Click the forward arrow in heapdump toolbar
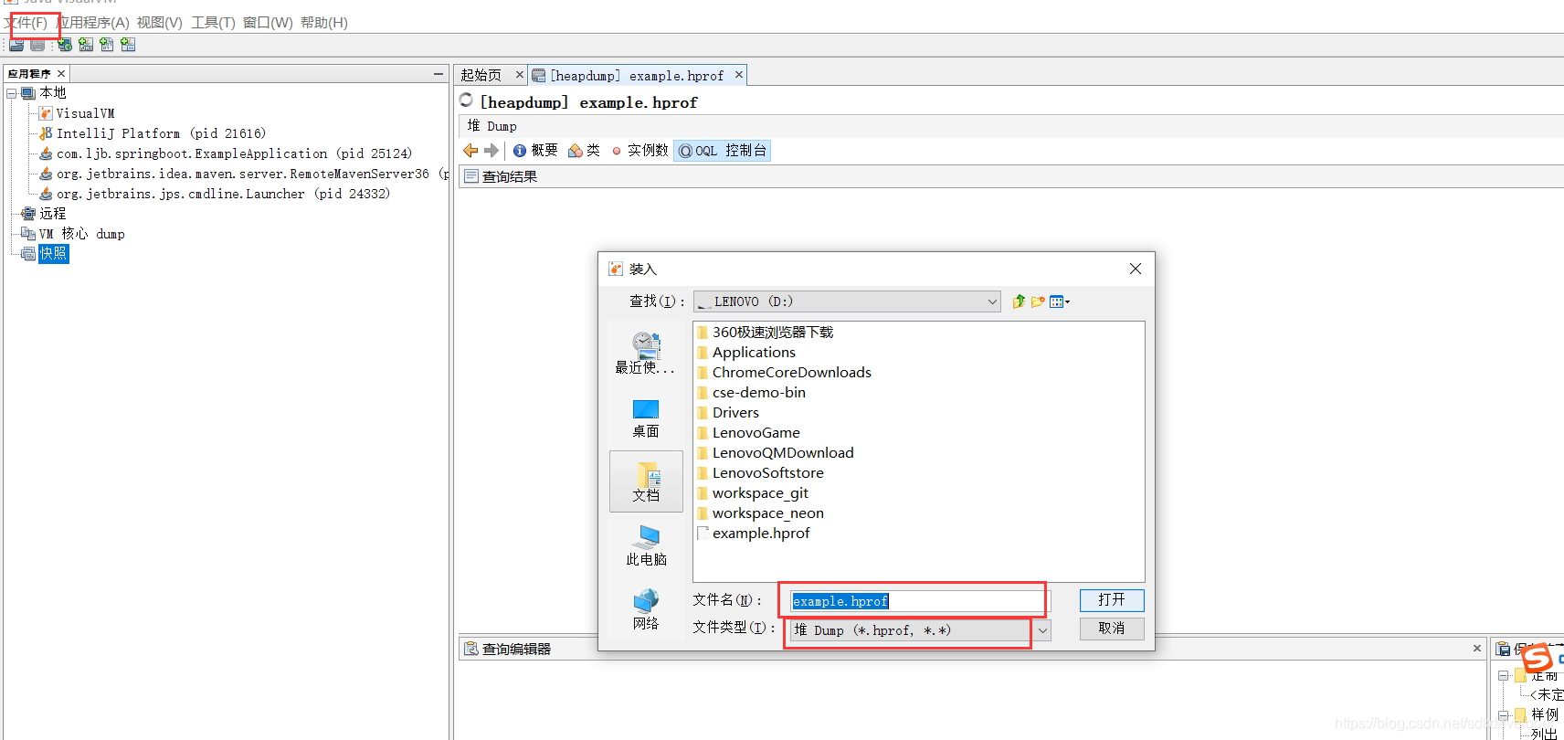Screen dimensions: 1564x740 pyautogui.click(x=491, y=151)
